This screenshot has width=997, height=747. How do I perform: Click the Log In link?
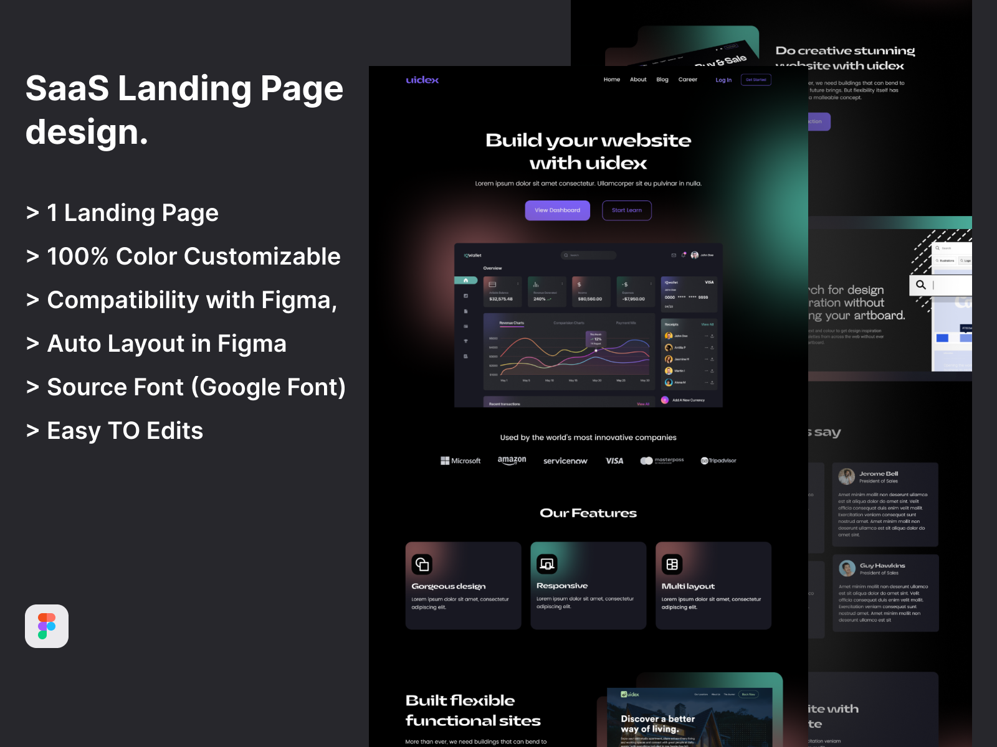[723, 80]
